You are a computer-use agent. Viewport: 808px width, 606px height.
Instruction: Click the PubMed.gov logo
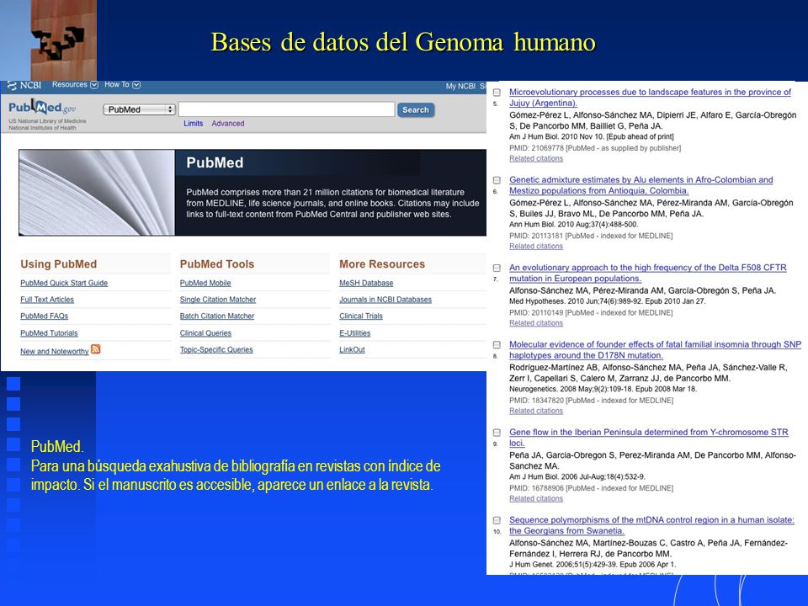coord(42,108)
